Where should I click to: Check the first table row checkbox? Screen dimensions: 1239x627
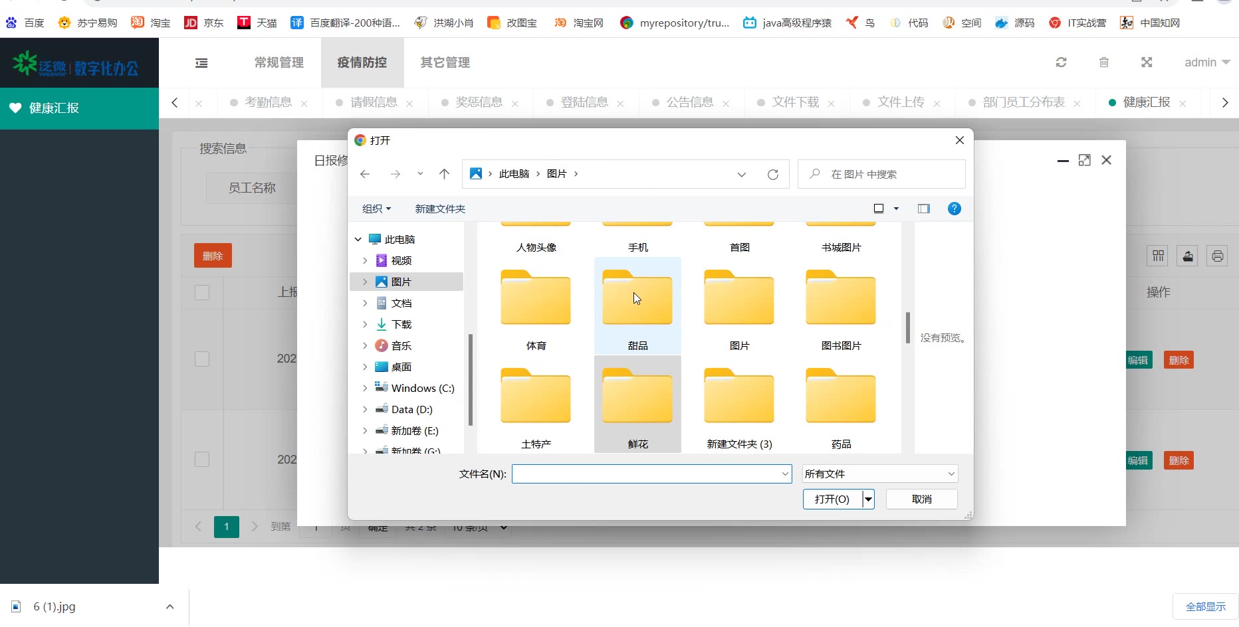pyautogui.click(x=202, y=359)
